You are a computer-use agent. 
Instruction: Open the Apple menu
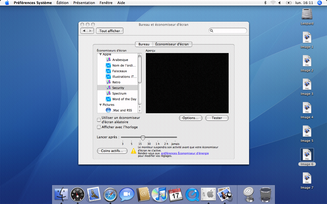[7, 3]
